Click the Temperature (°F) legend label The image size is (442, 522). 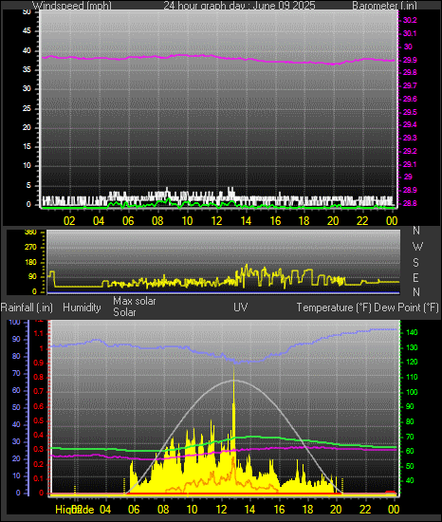334,308
